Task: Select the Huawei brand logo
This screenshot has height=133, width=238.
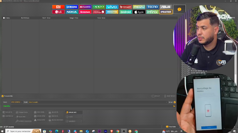Action: tap(85, 7)
